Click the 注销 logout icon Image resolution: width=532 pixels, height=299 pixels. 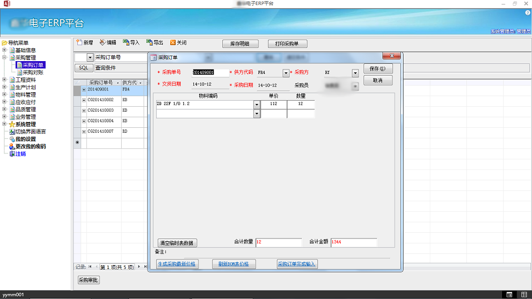point(12,154)
